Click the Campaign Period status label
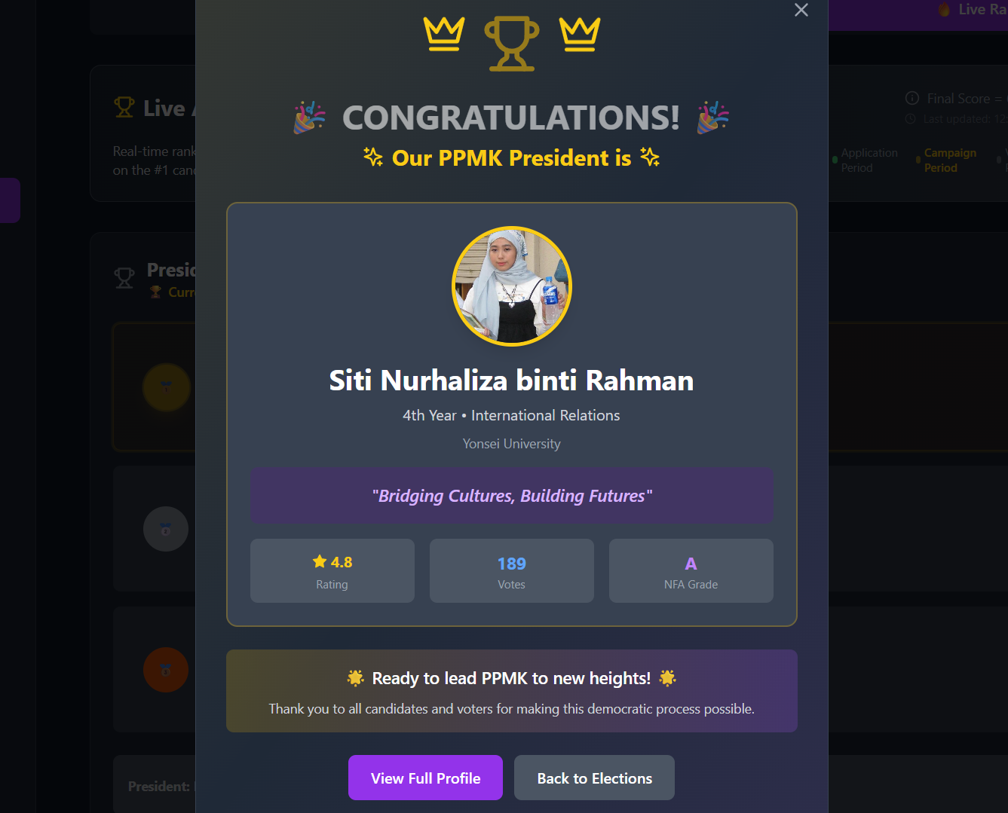The image size is (1008, 813). pos(950,160)
